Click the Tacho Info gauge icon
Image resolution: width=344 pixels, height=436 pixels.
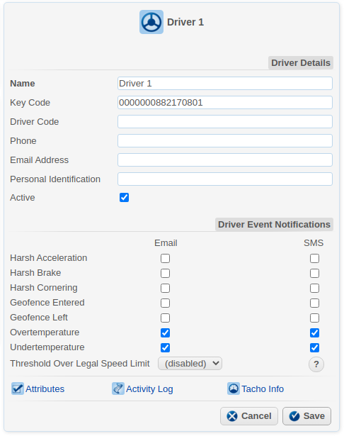coord(234,389)
